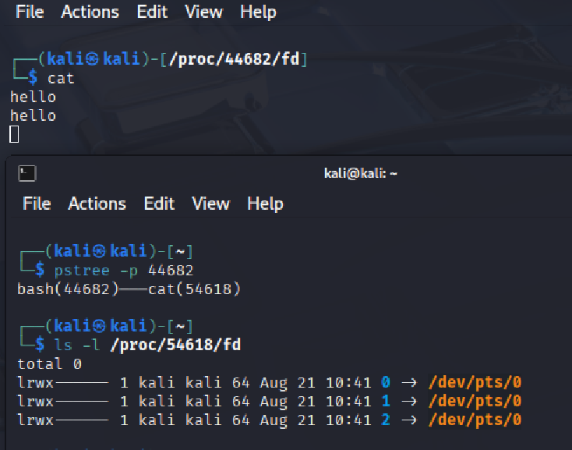Open Help menu in the front terminal window
This screenshot has height=450, width=572.
click(265, 204)
